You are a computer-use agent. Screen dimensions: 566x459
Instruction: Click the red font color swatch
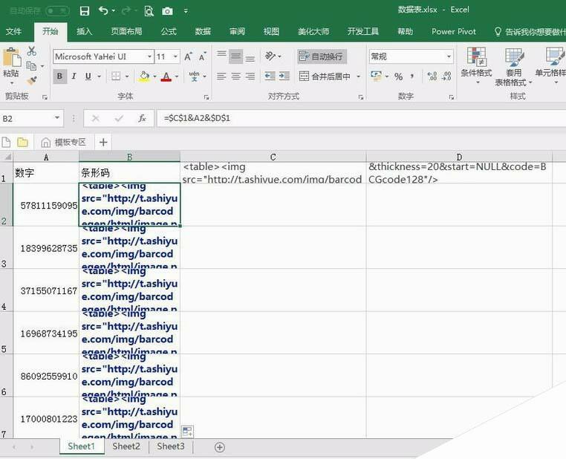pos(165,76)
